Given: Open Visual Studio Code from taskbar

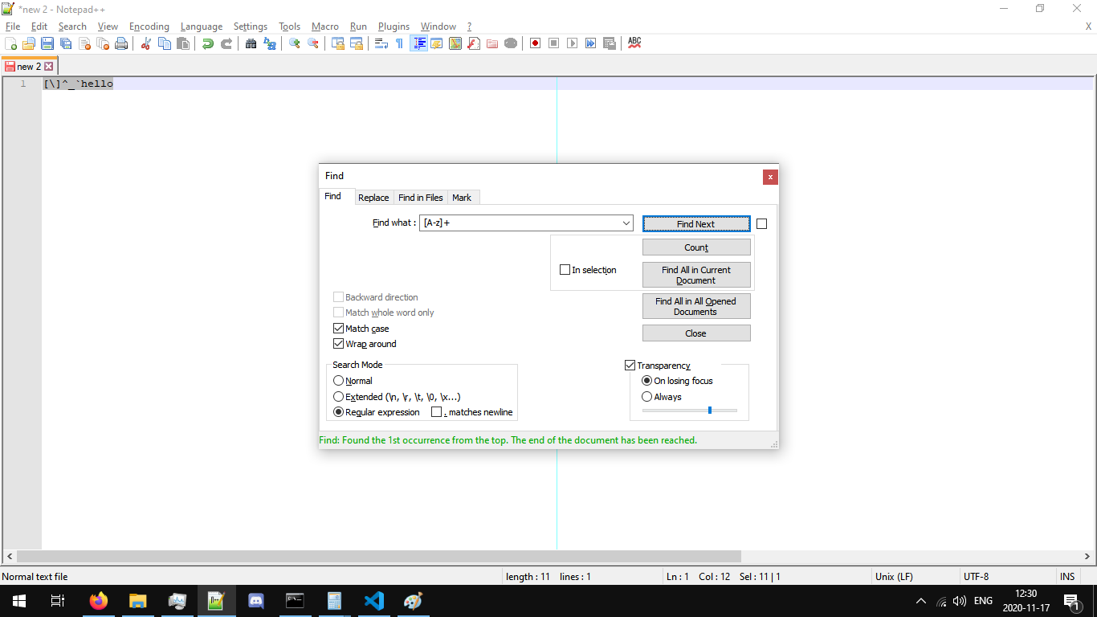Looking at the screenshot, I should [x=374, y=601].
